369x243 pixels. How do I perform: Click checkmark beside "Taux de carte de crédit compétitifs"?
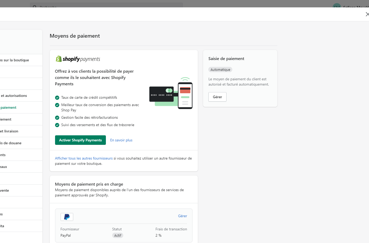(57, 98)
